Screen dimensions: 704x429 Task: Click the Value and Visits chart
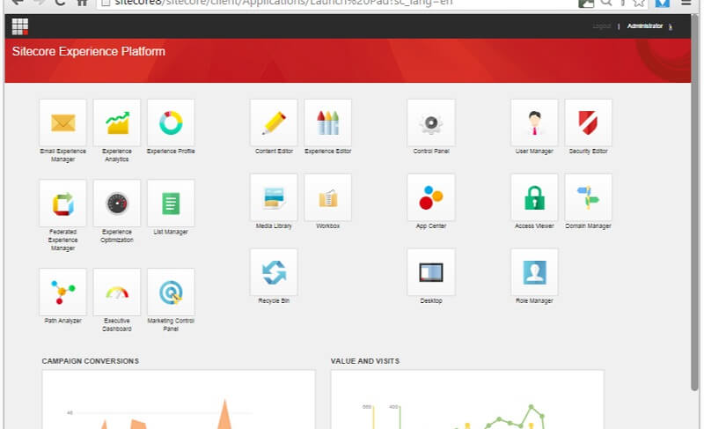(467, 400)
